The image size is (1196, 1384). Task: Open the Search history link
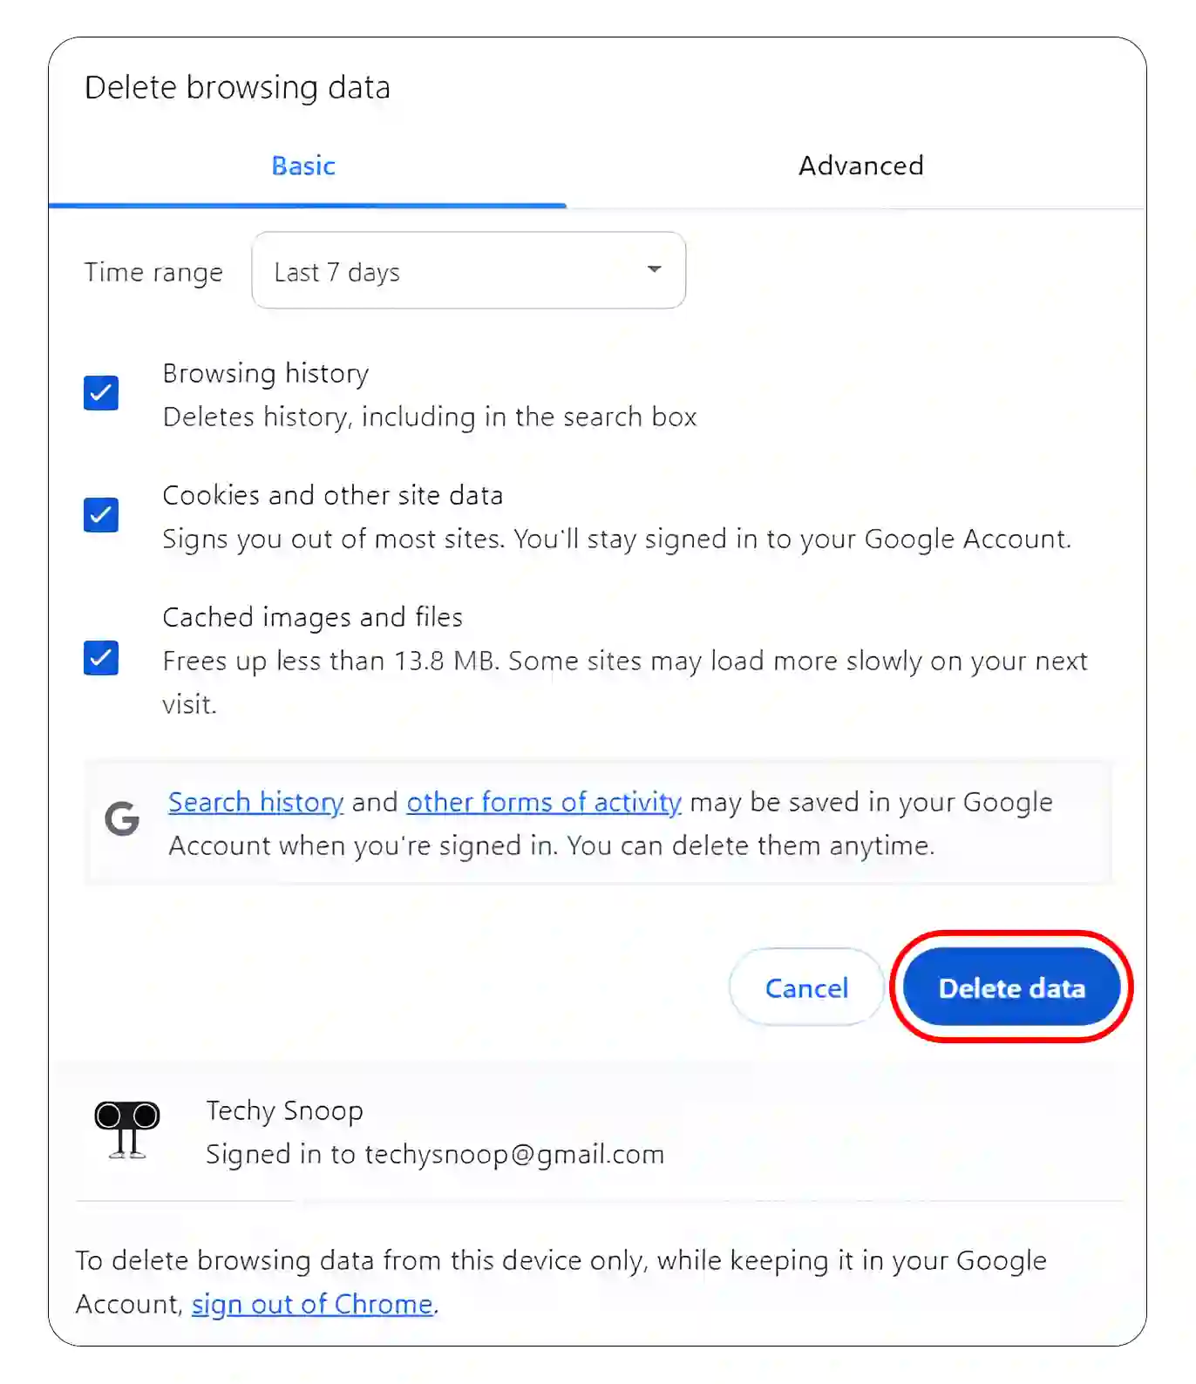click(255, 802)
